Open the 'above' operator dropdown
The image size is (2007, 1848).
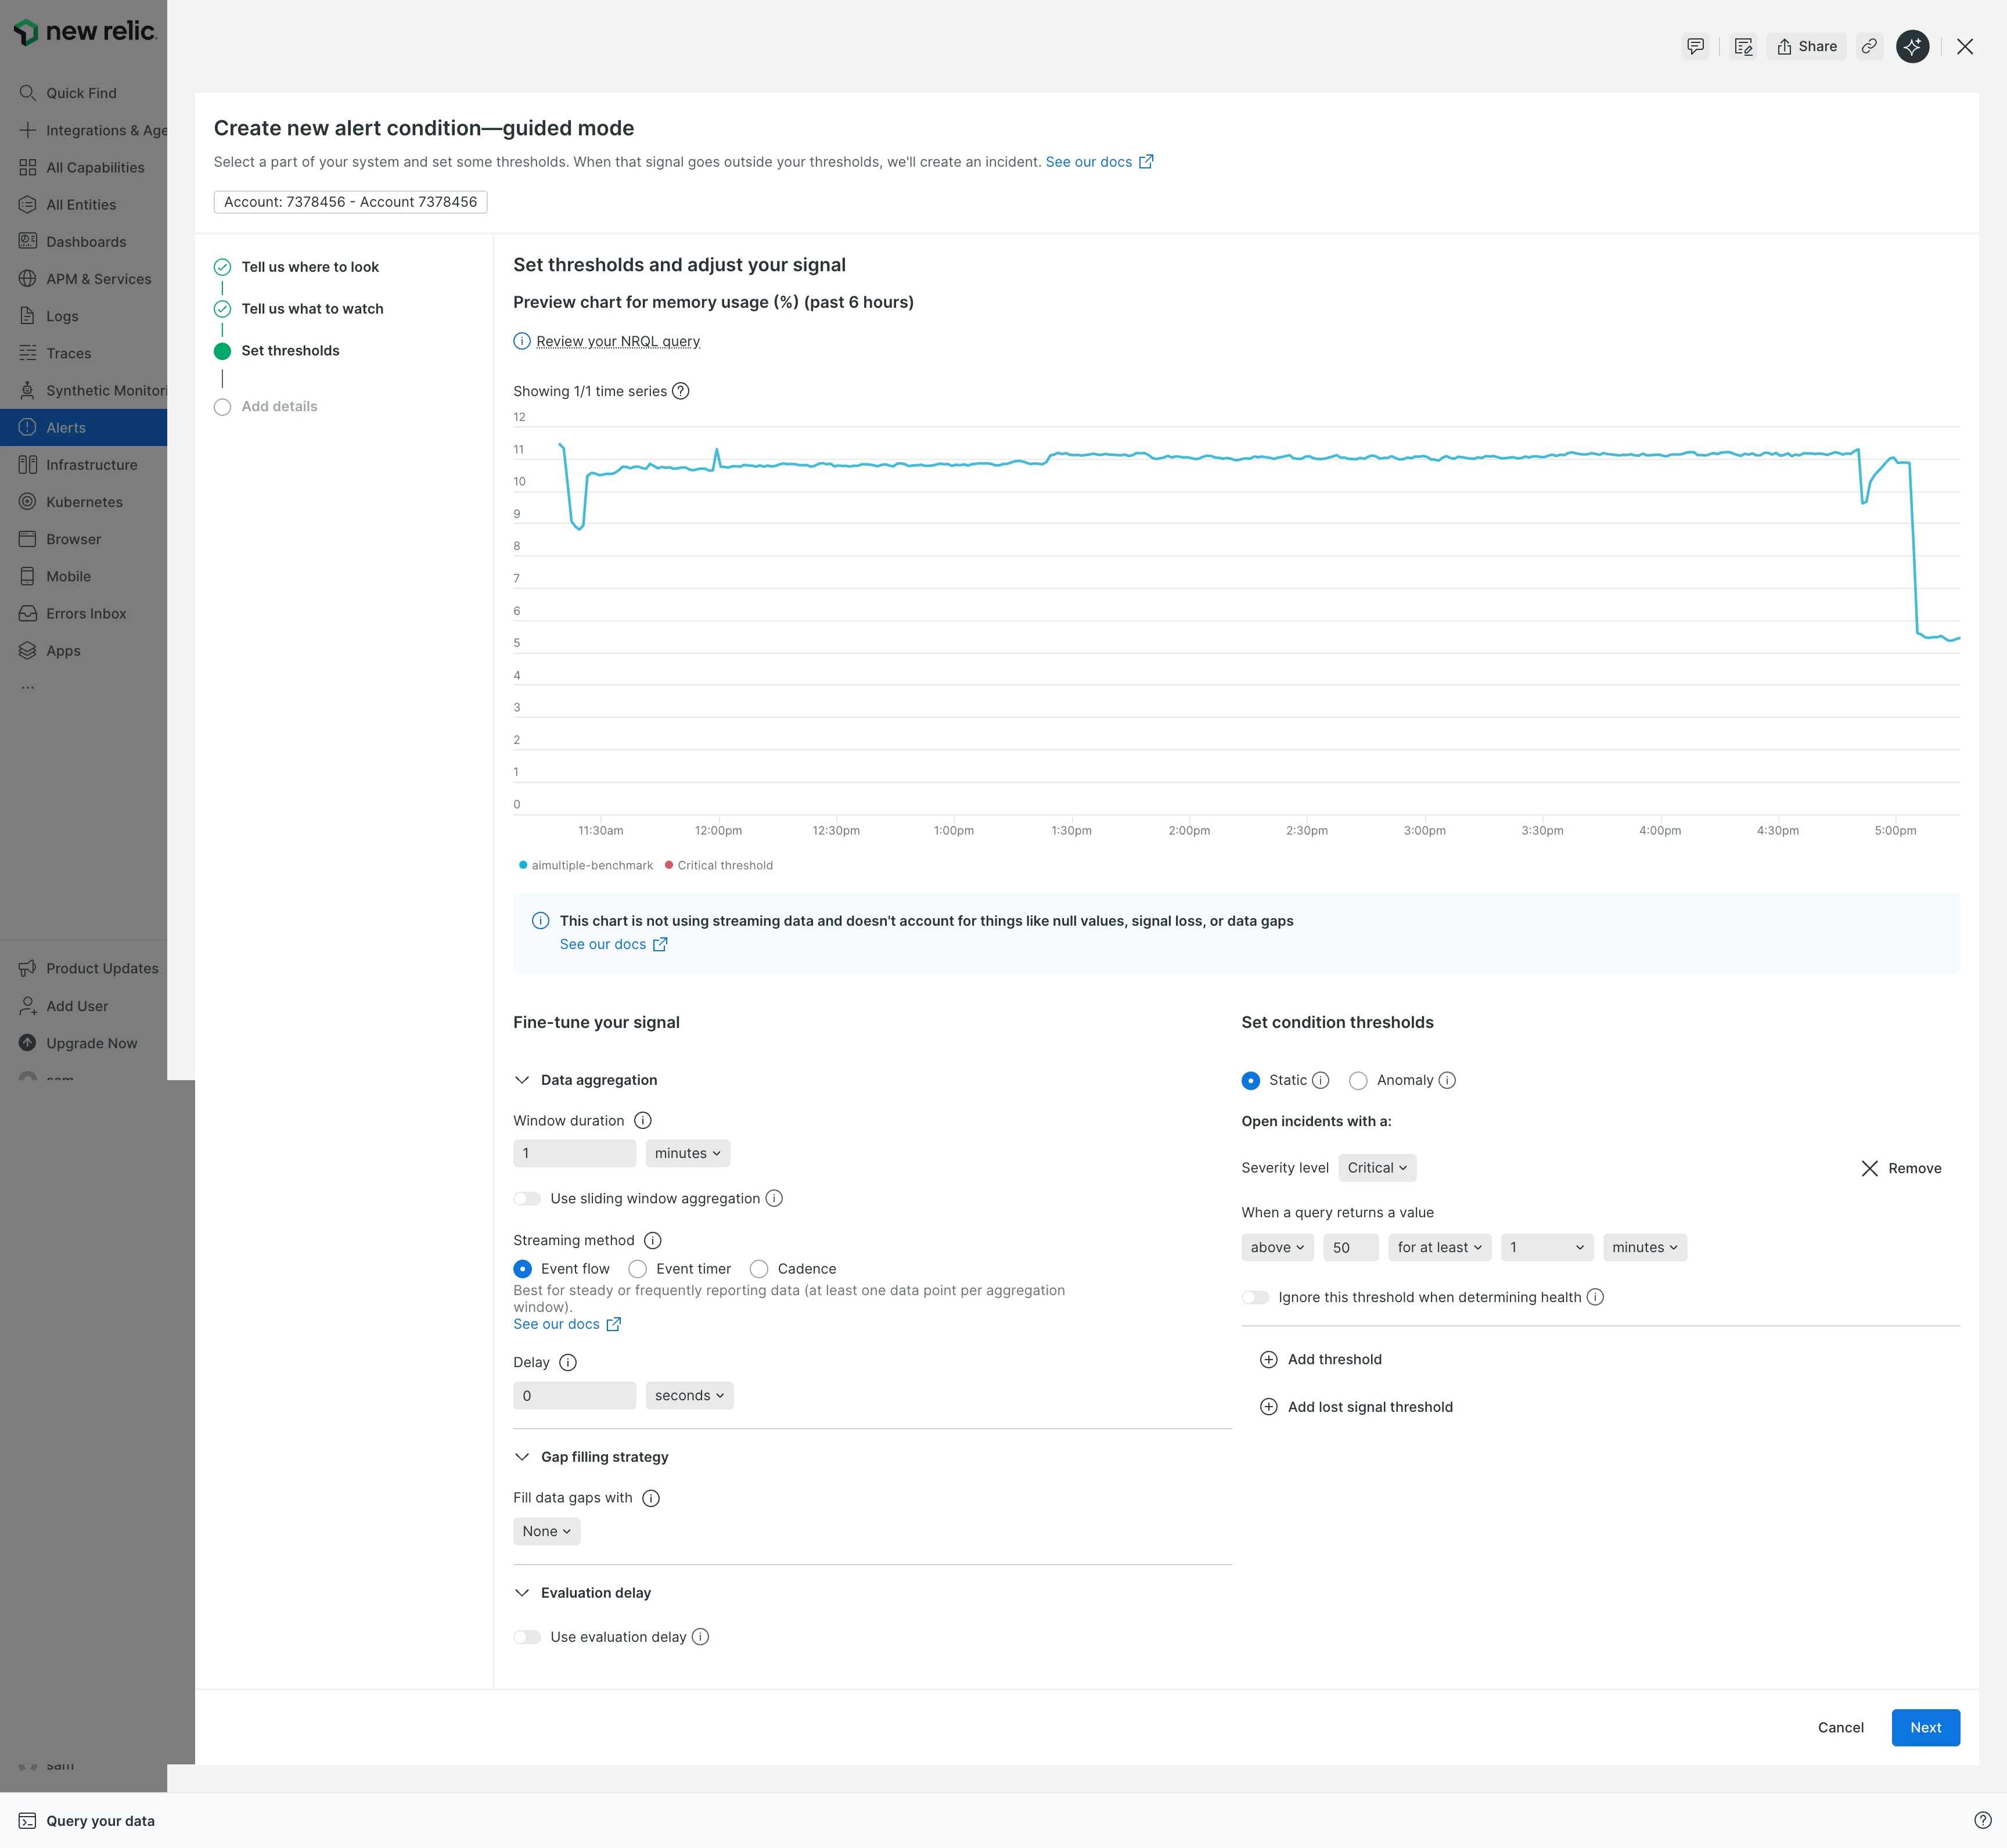pyautogui.click(x=1277, y=1247)
